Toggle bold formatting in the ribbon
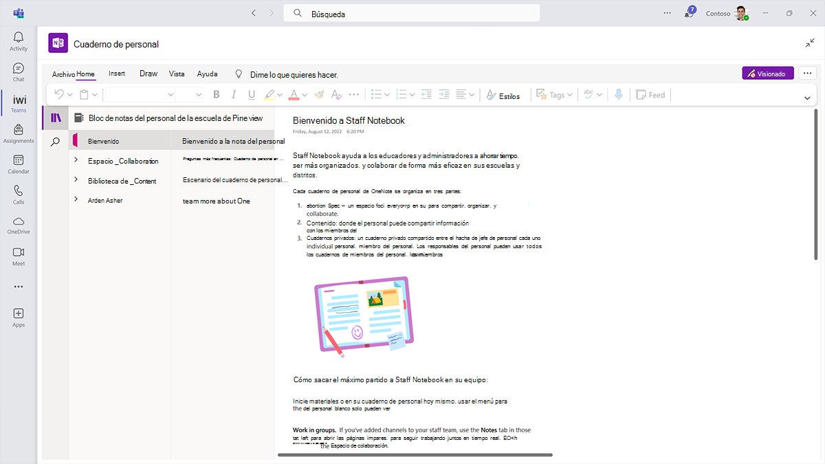Screen dimensions: 825x464 coord(217,95)
